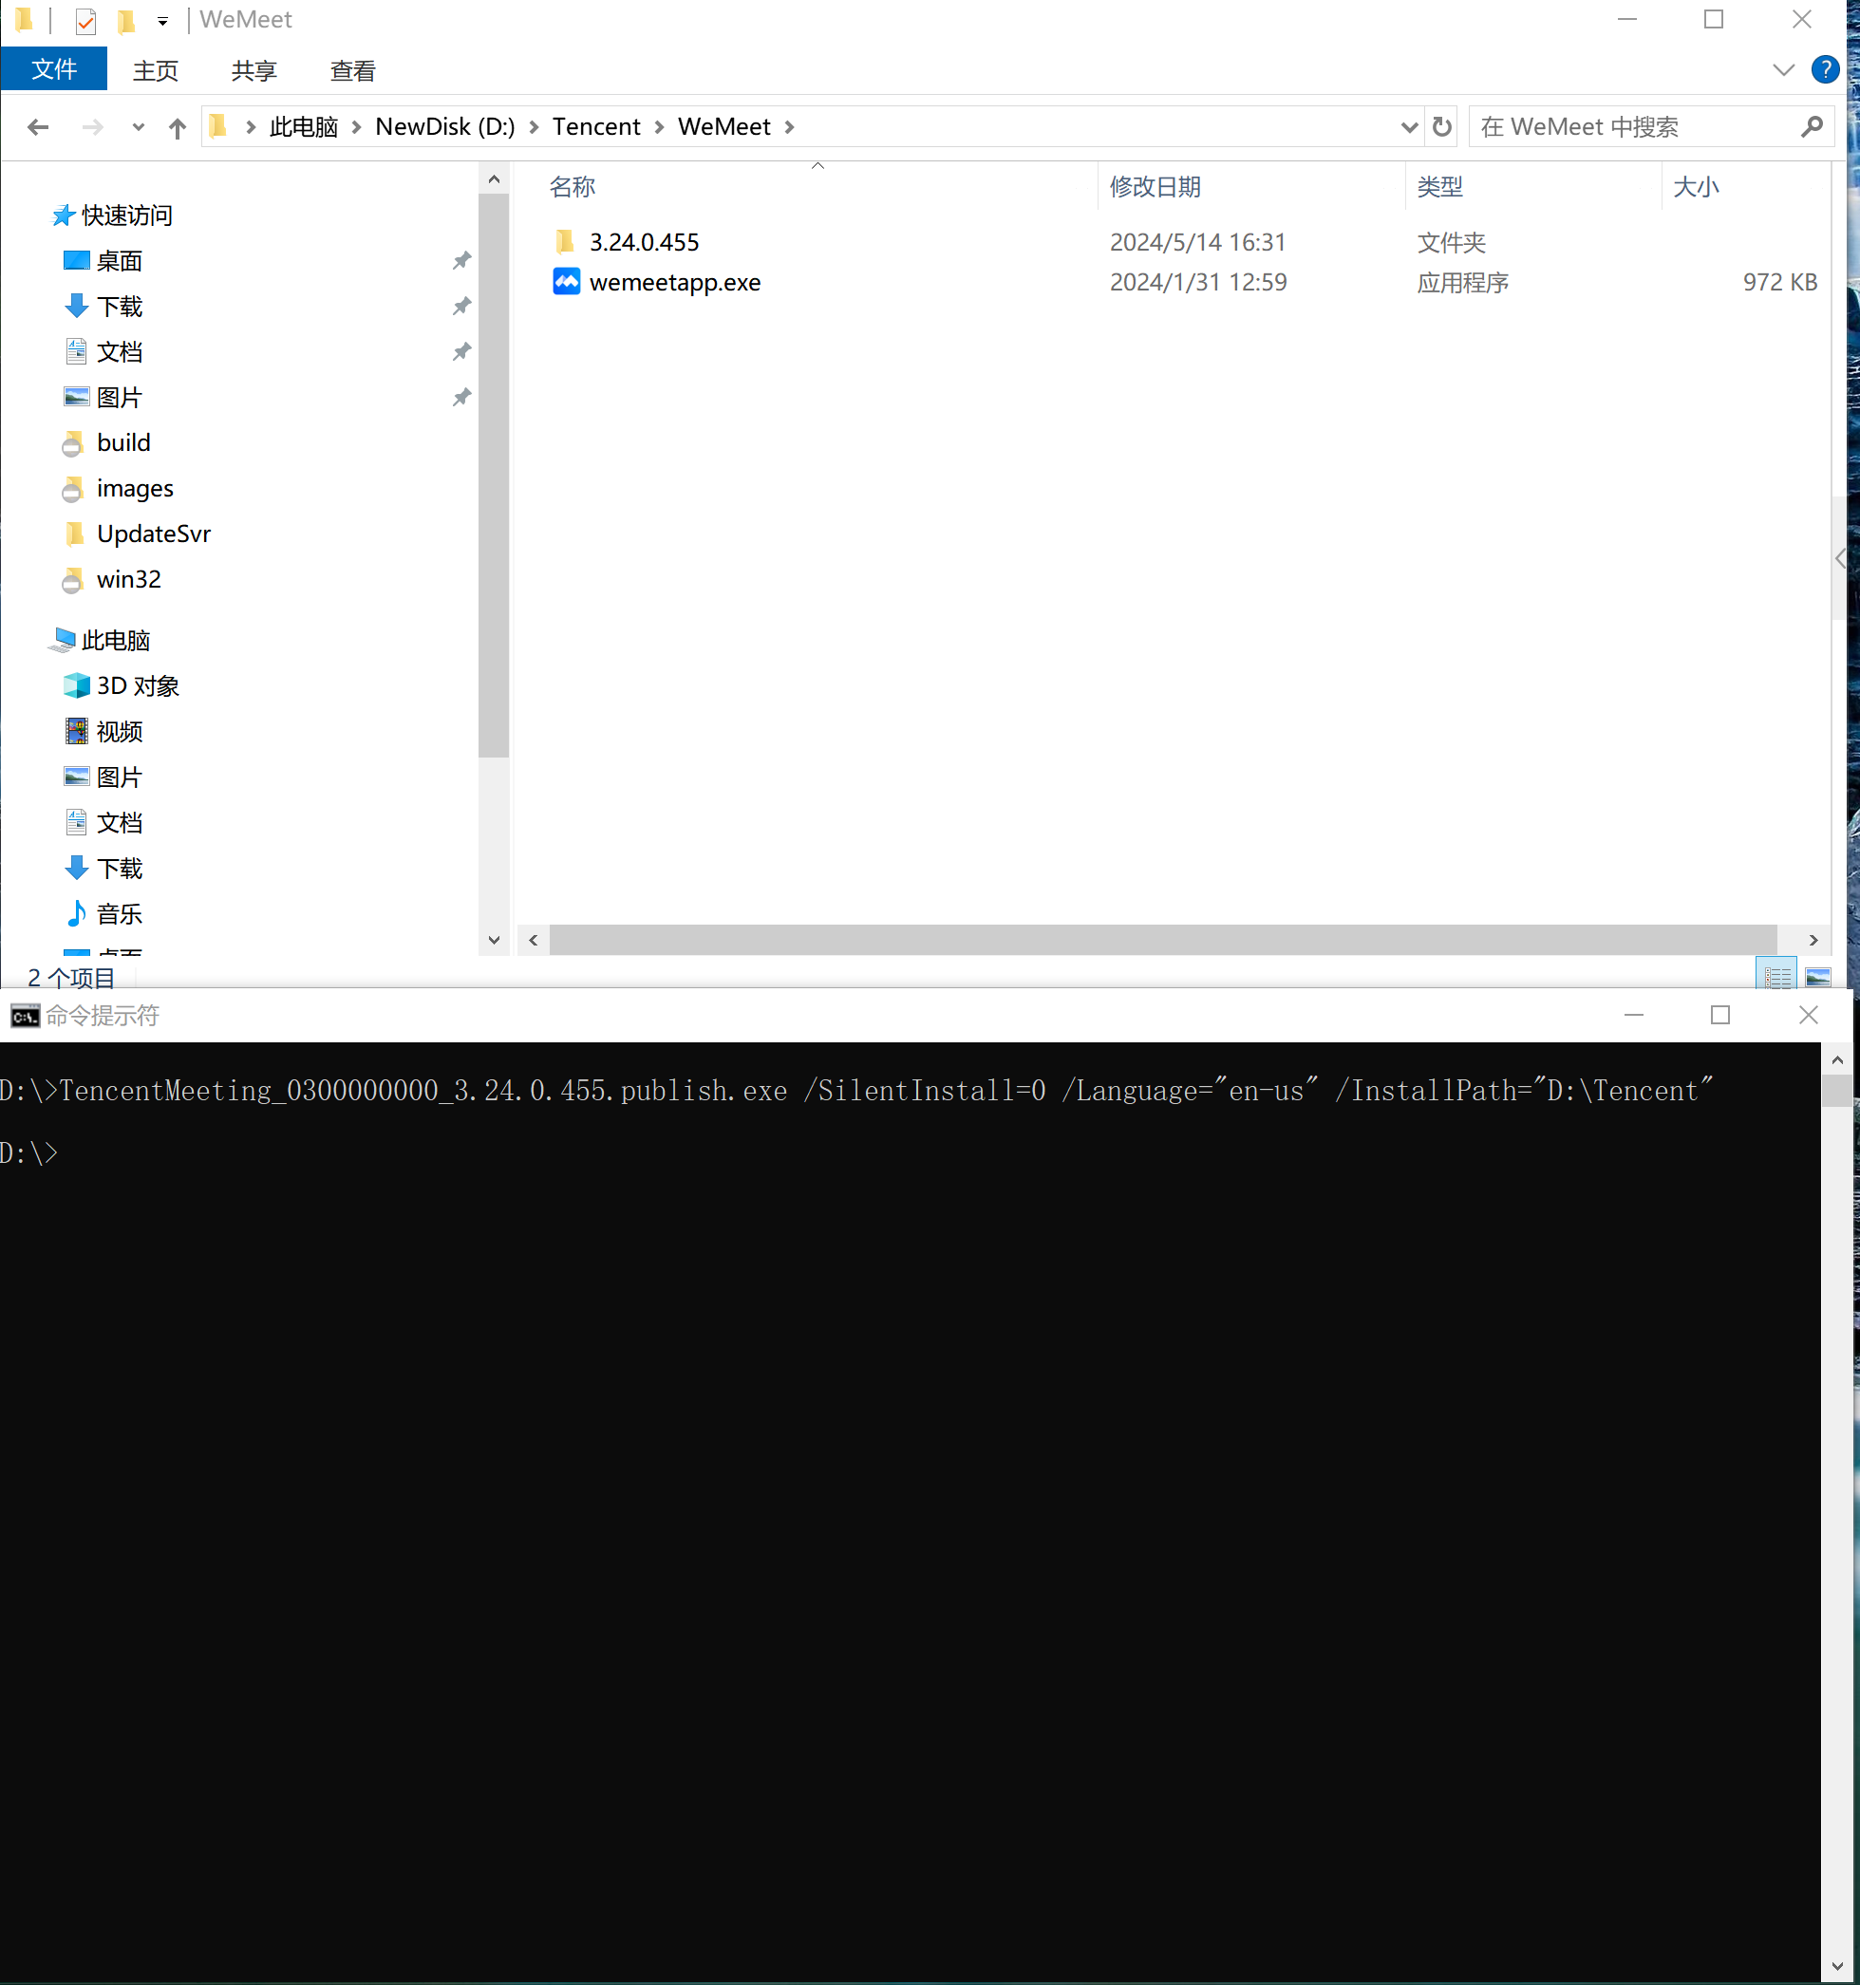Open pinned 图片 under quick access

[119, 399]
